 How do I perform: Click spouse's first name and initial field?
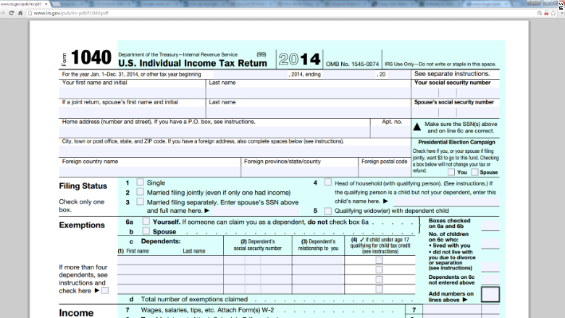point(133,112)
